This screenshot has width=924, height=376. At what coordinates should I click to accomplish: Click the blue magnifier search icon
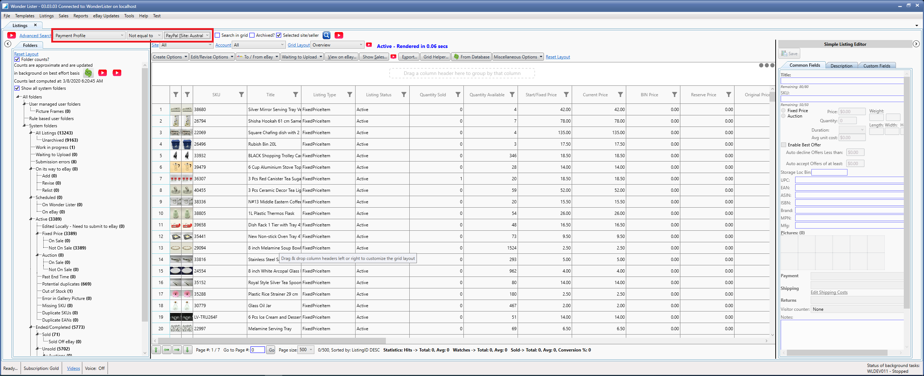[x=327, y=35]
